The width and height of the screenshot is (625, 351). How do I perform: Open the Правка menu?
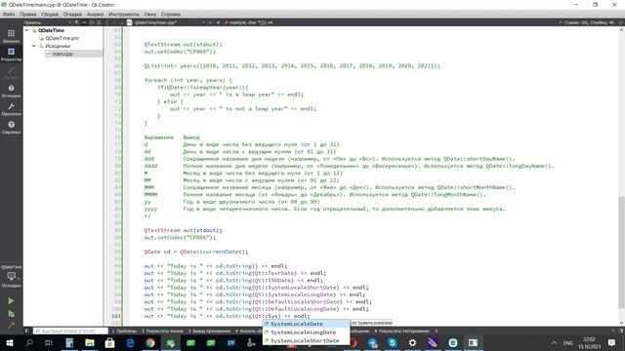(28, 14)
